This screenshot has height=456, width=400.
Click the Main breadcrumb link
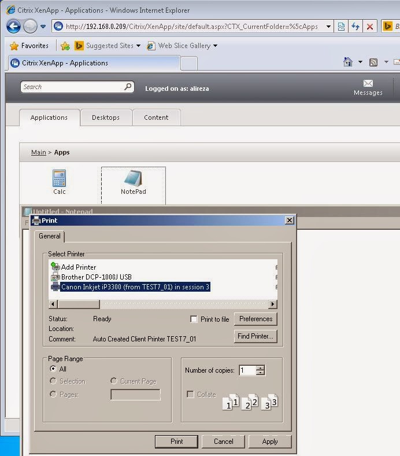click(x=39, y=152)
